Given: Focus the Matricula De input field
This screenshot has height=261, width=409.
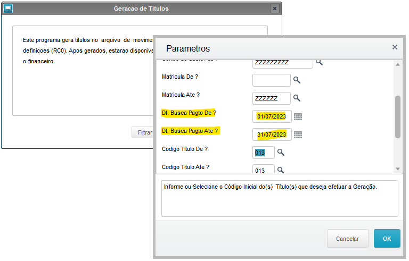Looking at the screenshot, I should click(x=271, y=80).
